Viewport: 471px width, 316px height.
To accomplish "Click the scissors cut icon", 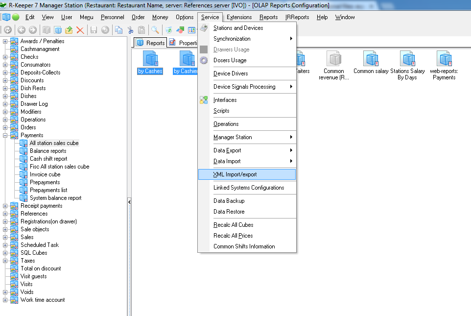I will pyautogui.click(x=131, y=30).
